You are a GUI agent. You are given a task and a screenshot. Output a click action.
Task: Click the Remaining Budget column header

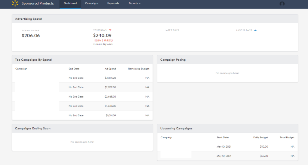(138, 69)
